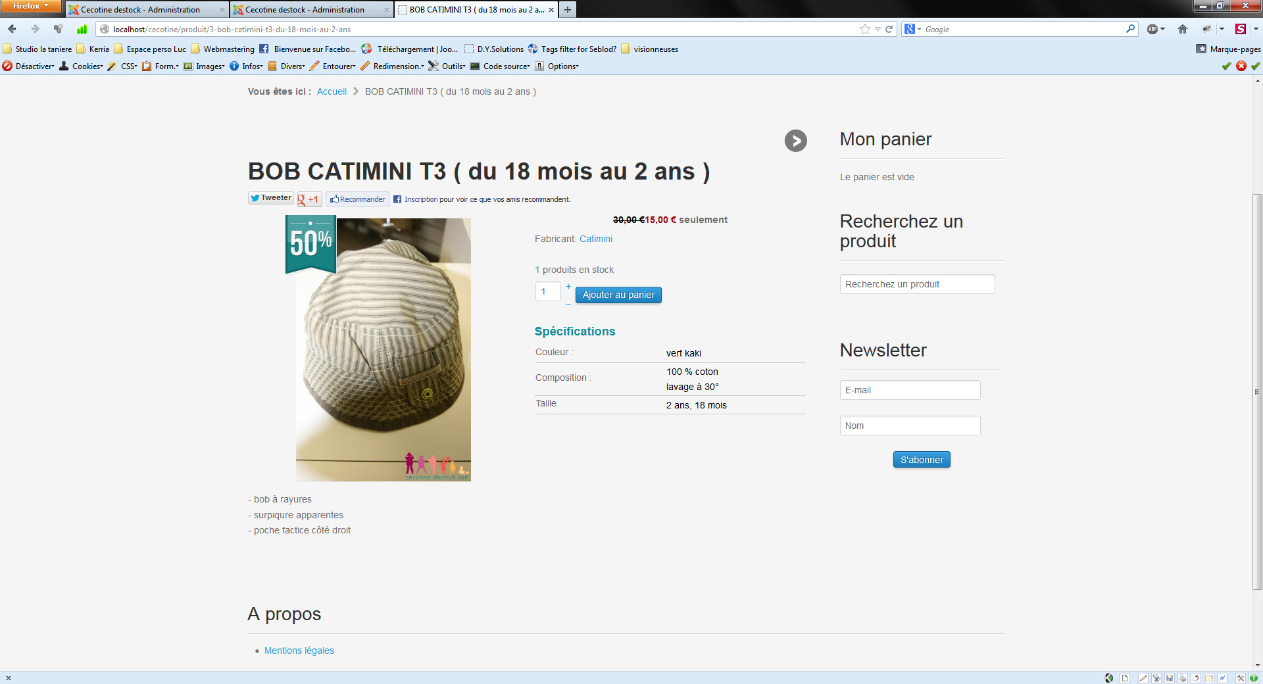
Task: Click the status bar lightning bolt icon
Action: click(x=1222, y=678)
